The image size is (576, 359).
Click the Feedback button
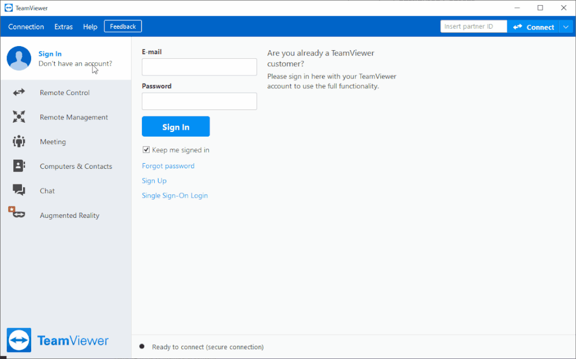tap(123, 27)
